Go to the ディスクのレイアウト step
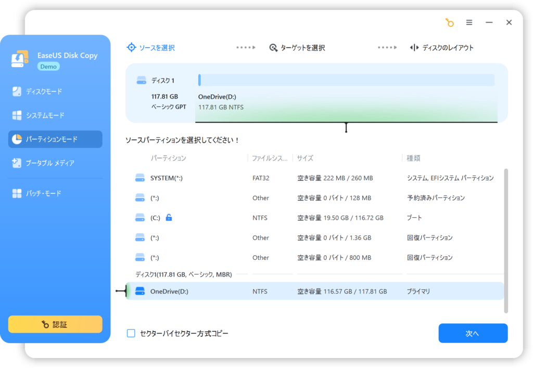The height and width of the screenshot is (368, 533). click(441, 48)
